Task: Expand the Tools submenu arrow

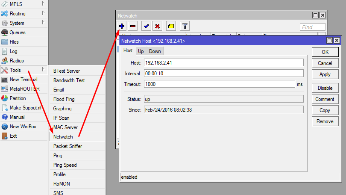Action: pyautogui.click(x=43, y=70)
